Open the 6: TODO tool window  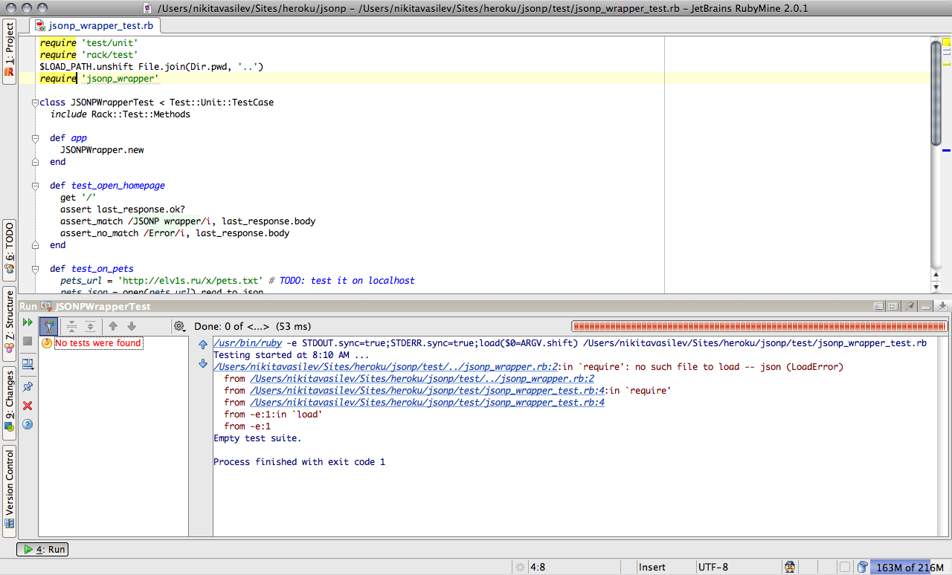[9, 250]
